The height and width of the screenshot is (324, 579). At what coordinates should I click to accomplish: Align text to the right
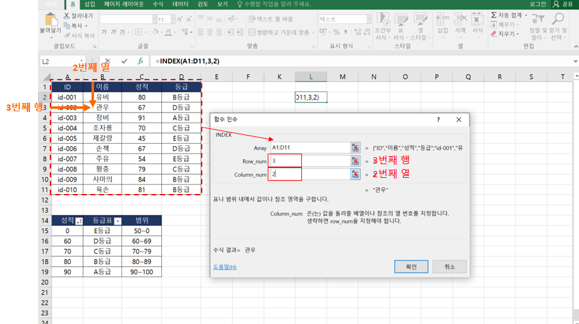point(219,32)
